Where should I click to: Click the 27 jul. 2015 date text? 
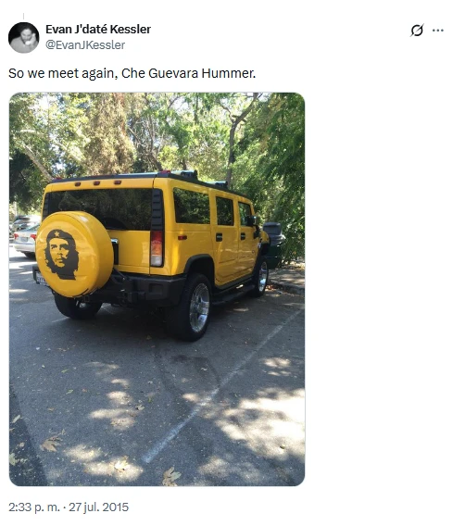pos(98,507)
